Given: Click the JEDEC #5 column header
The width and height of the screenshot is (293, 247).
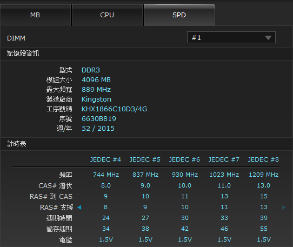Looking at the screenshot, I should tap(145, 159).
